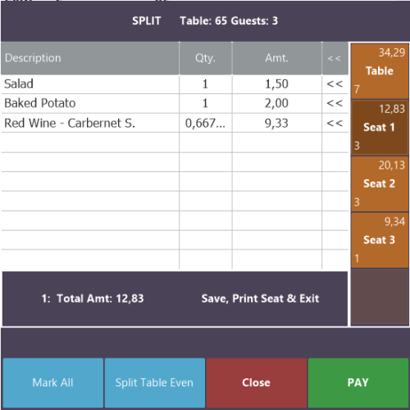Select the Baked Potato item row

pos(175,103)
